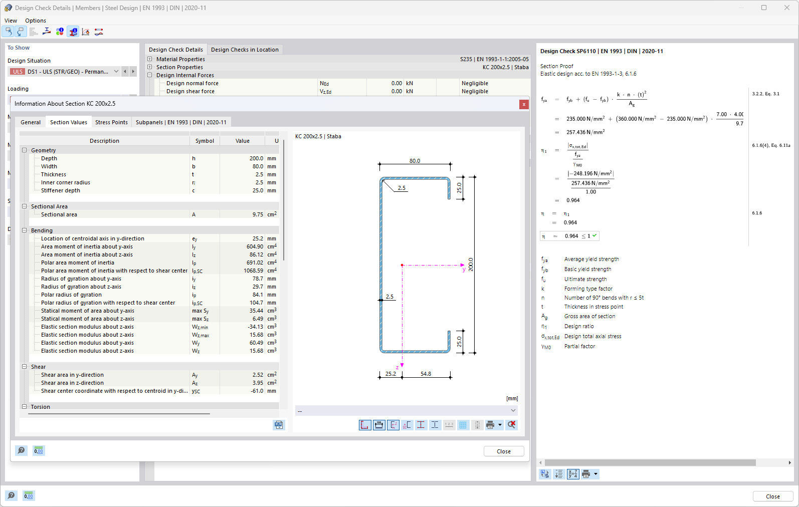Toggle the principal axes display button
Viewport: 799px width, 507px height.
(x=393, y=425)
